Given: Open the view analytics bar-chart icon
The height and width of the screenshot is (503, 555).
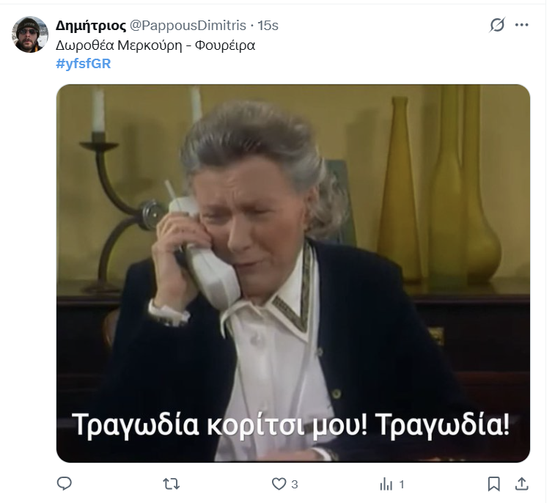Looking at the screenshot, I should (x=386, y=484).
